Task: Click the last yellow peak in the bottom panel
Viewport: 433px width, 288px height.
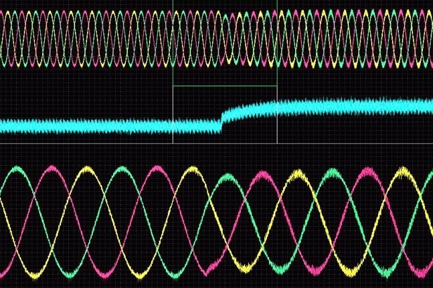Action: (402, 172)
